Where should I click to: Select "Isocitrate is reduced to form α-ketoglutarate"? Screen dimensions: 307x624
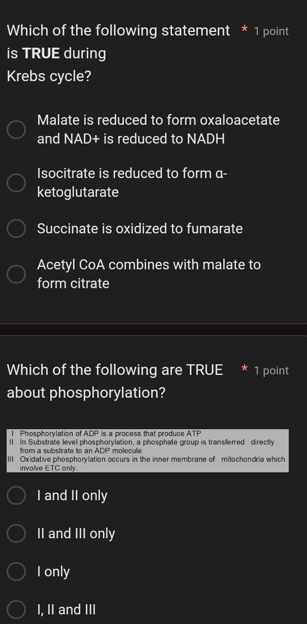(16, 183)
